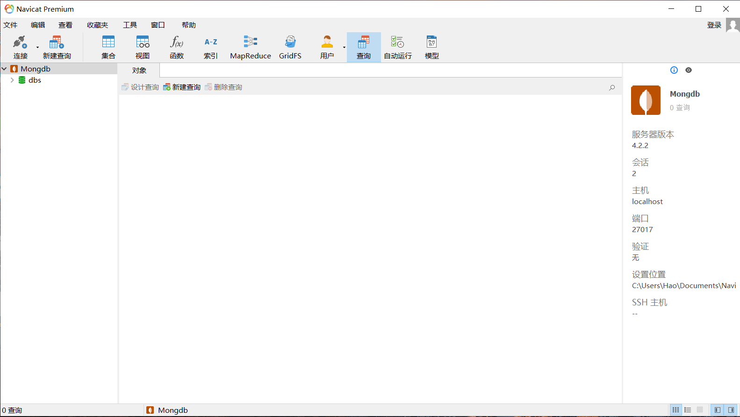Screen dimensions: 740x417
Task: Collapse the Mongdb connection tree node
Action: [4, 69]
